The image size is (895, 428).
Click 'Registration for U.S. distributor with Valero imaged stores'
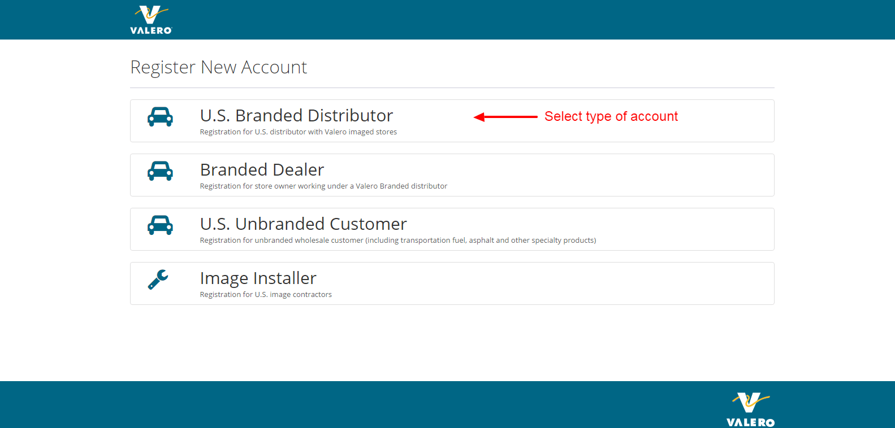point(299,132)
